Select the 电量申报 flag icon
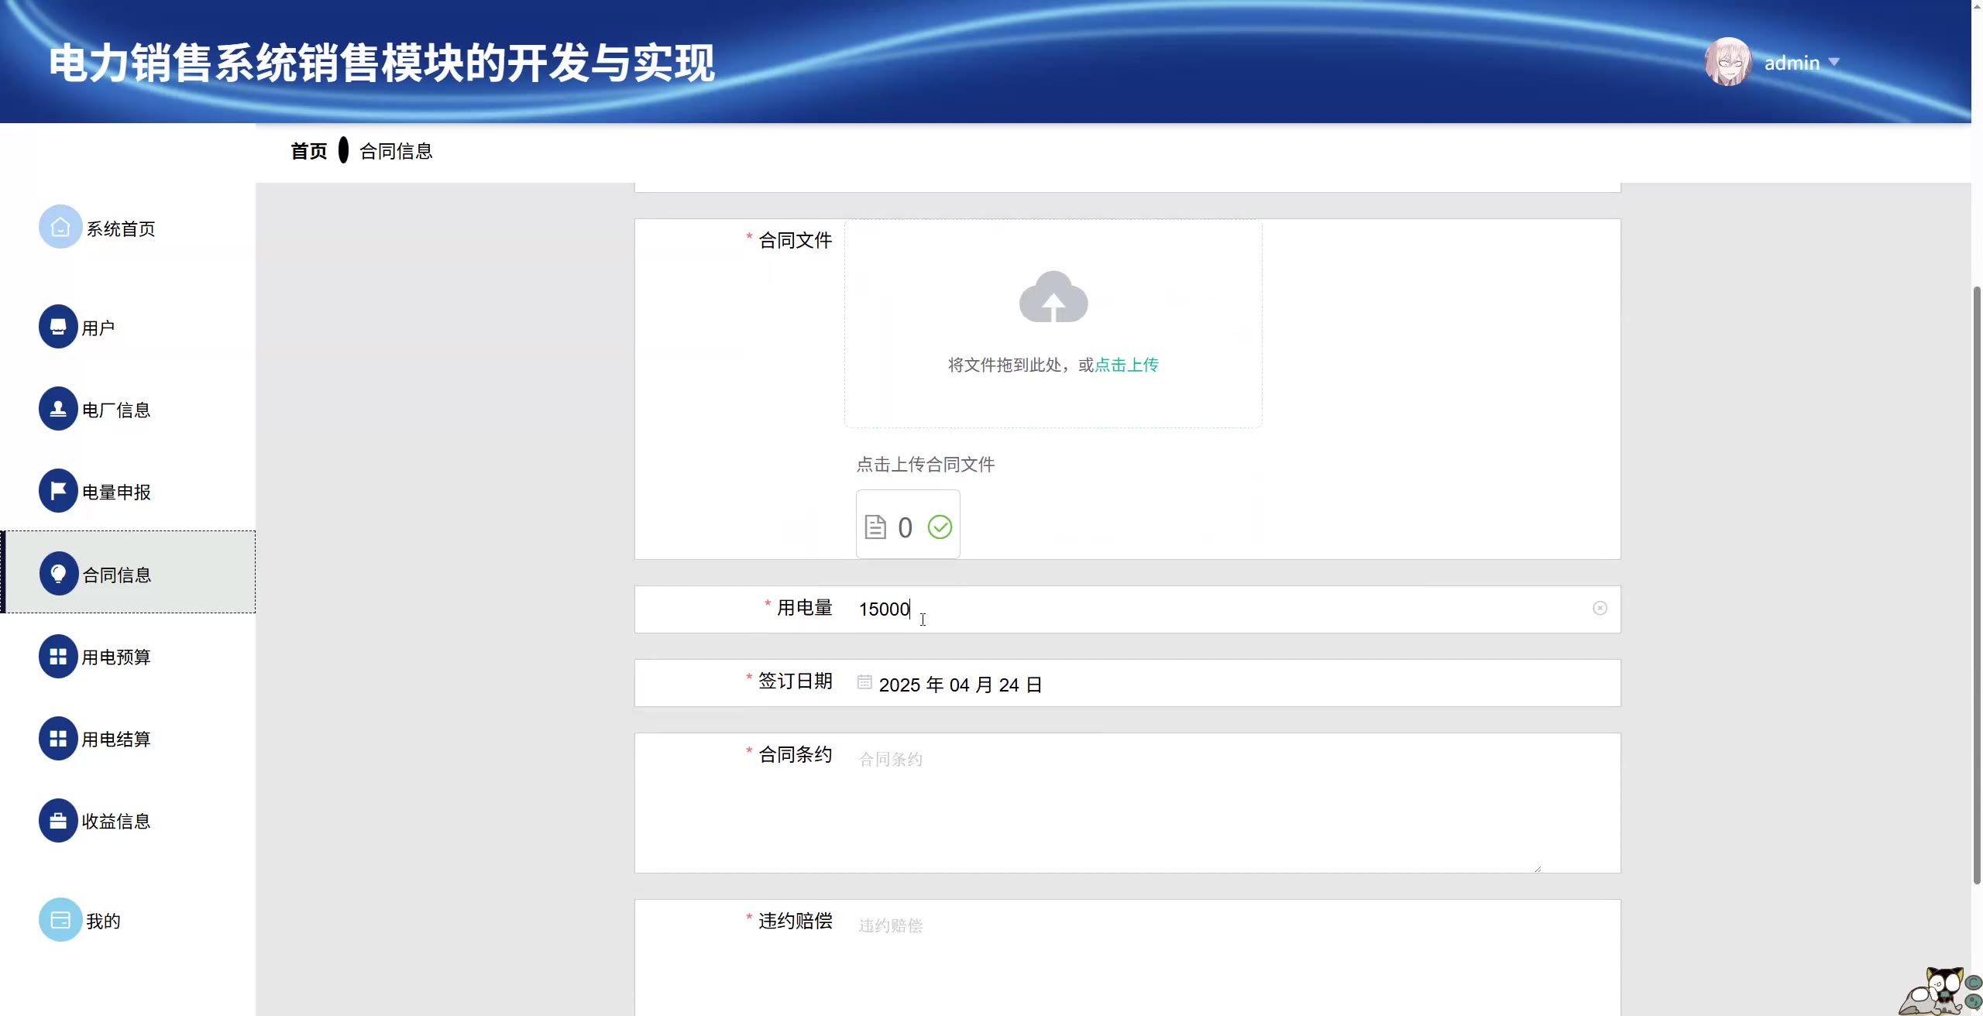The image size is (1983, 1016). (x=58, y=491)
